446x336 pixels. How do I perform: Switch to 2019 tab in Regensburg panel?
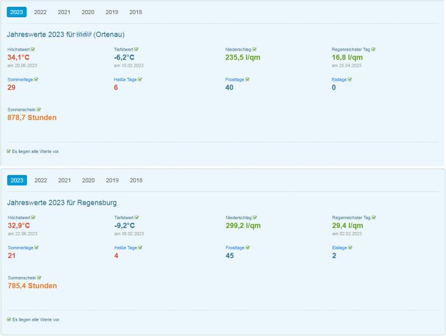[112, 180]
